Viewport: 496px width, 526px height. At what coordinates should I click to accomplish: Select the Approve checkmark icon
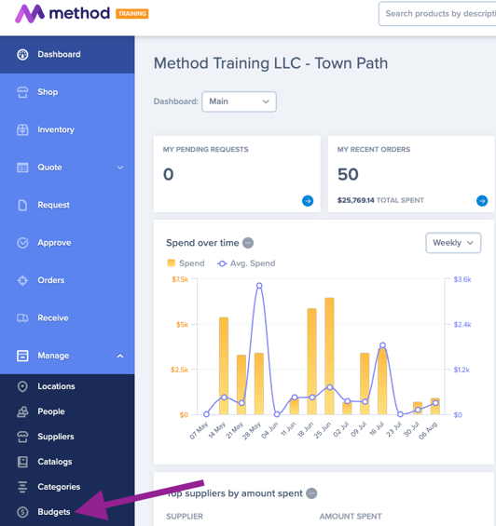click(x=22, y=243)
